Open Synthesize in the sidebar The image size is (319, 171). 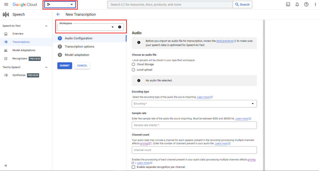coord(19,75)
